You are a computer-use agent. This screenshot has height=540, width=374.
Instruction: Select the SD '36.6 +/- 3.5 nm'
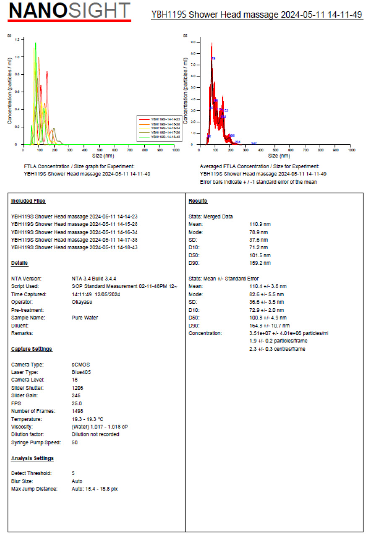click(x=267, y=302)
